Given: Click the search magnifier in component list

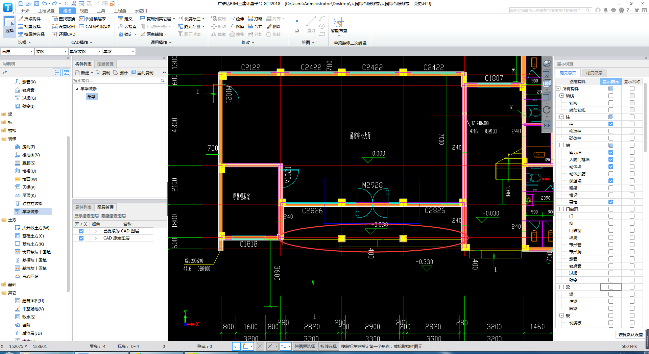Looking at the screenshot, I should (x=162, y=81).
